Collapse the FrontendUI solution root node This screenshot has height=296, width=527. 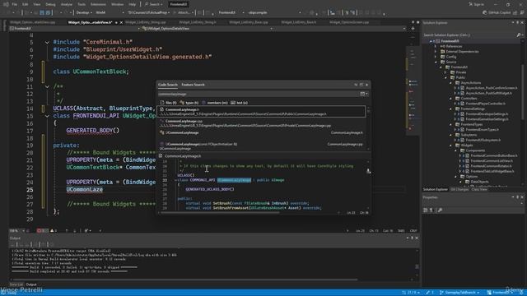click(x=431, y=41)
